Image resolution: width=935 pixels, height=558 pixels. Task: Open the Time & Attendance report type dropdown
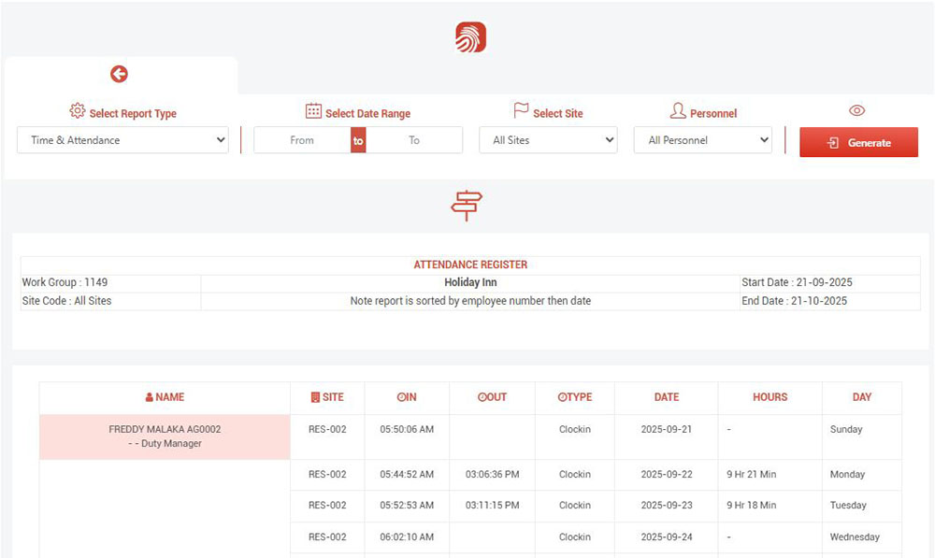(122, 140)
